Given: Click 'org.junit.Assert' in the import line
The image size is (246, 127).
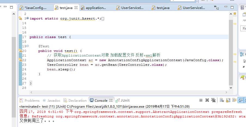Looking at the screenshot, I should 78,18.
